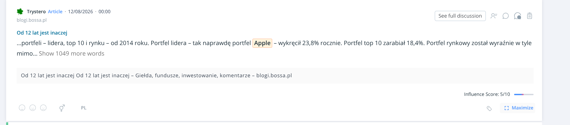
Task: Click the single speech bubble comment icon
Action: pos(506,16)
